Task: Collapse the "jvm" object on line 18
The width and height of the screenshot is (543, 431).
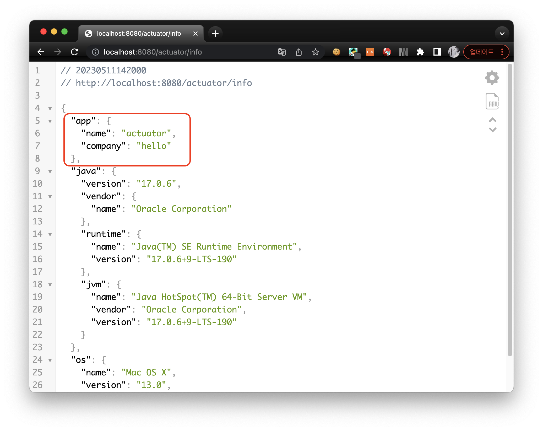Action: 50,285
